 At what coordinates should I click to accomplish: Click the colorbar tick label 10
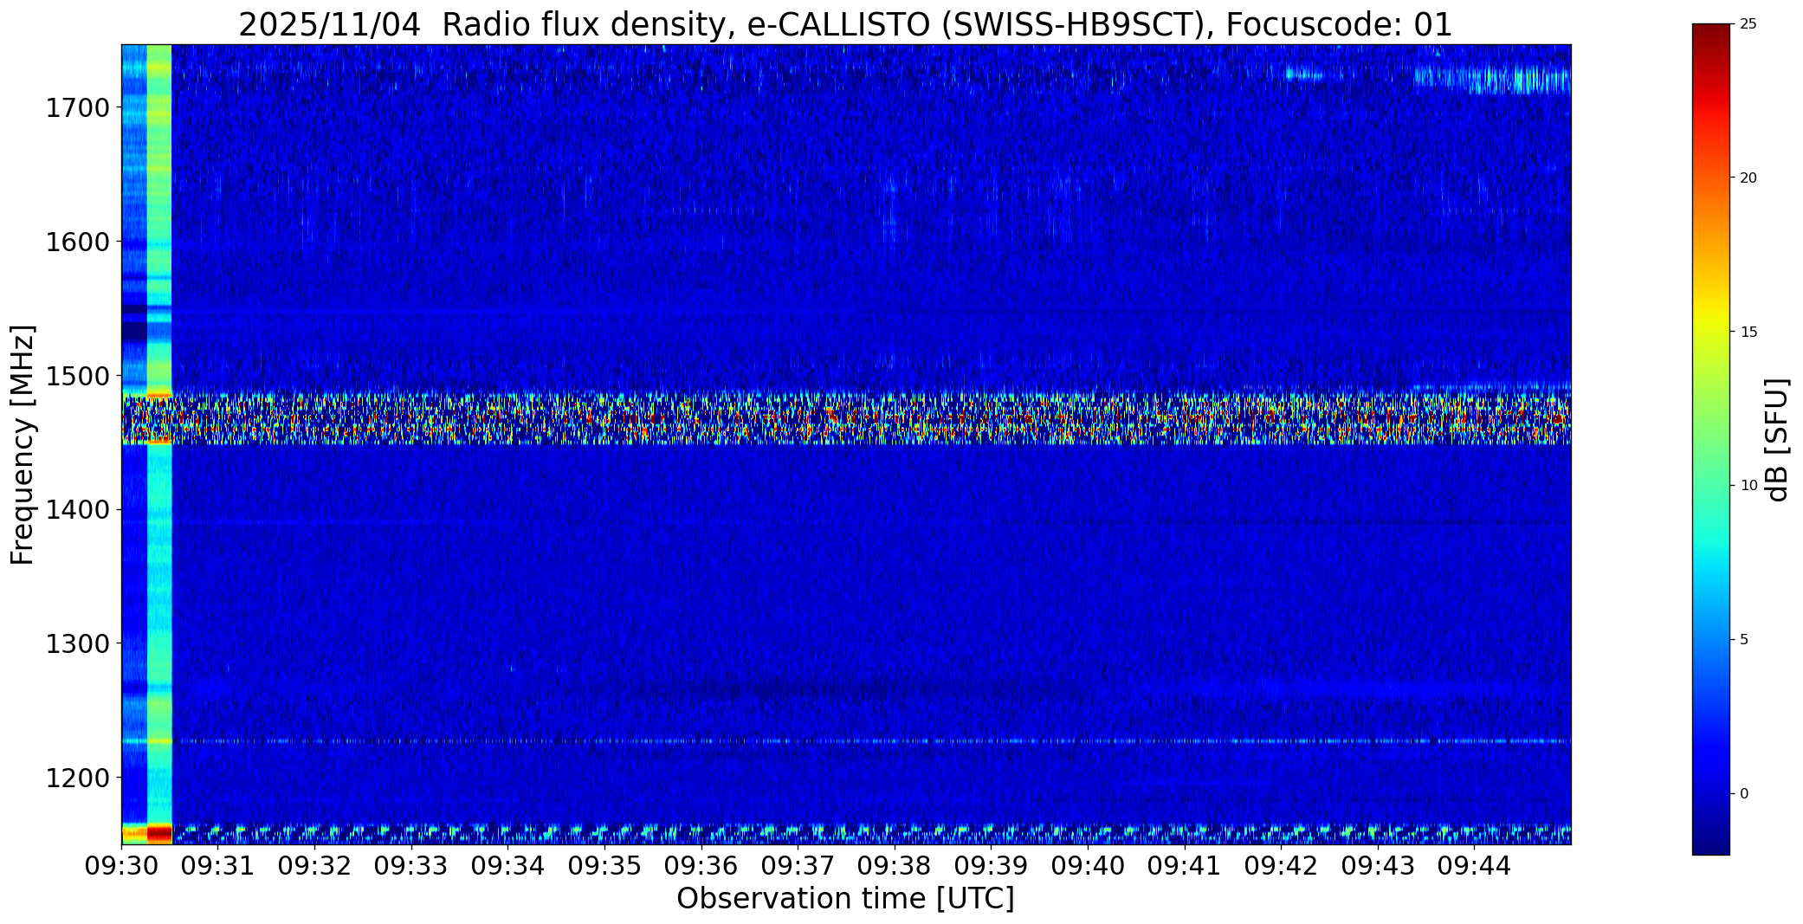(1748, 486)
